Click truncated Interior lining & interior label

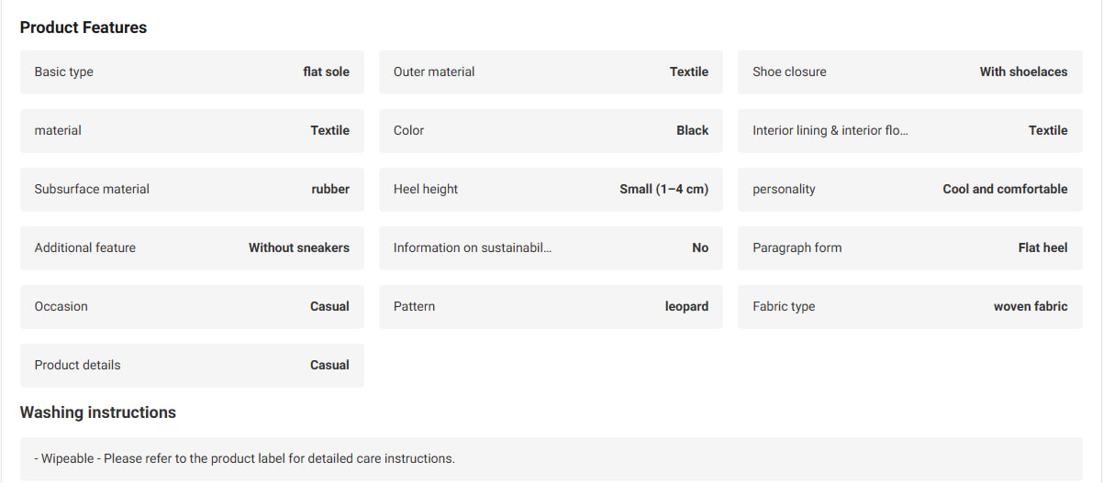830,130
